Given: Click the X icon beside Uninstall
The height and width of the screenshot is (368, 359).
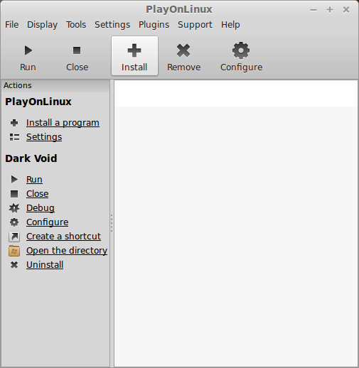Looking at the screenshot, I should (x=14, y=265).
